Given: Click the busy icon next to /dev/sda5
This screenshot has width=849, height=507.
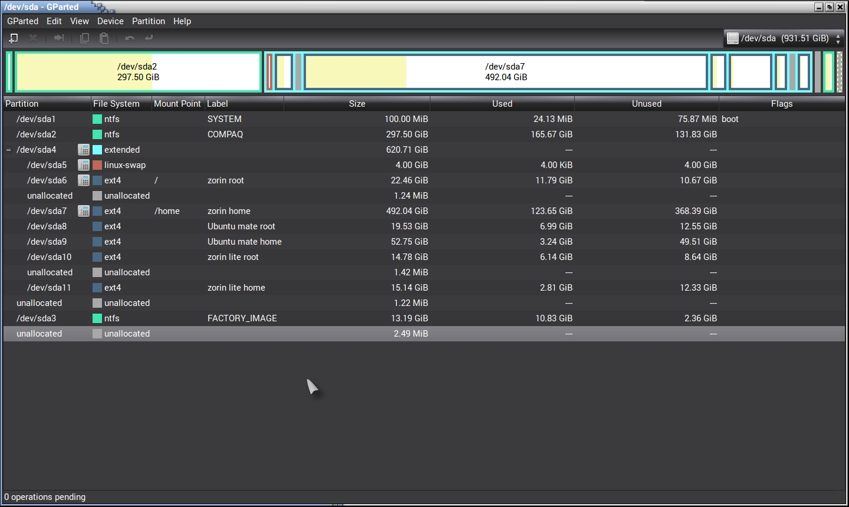Looking at the screenshot, I should tap(84, 165).
